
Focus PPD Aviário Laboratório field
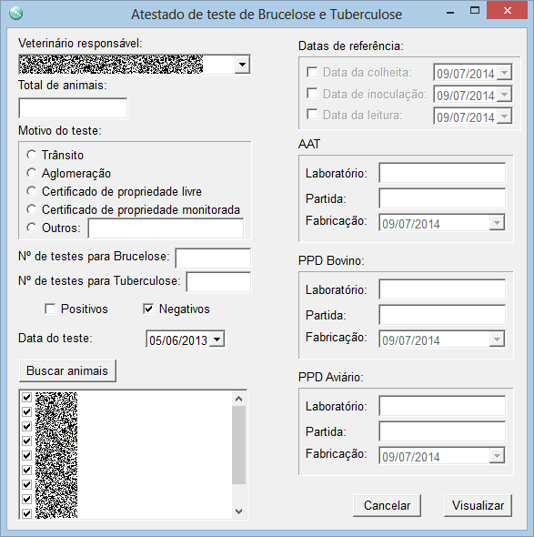442,406
